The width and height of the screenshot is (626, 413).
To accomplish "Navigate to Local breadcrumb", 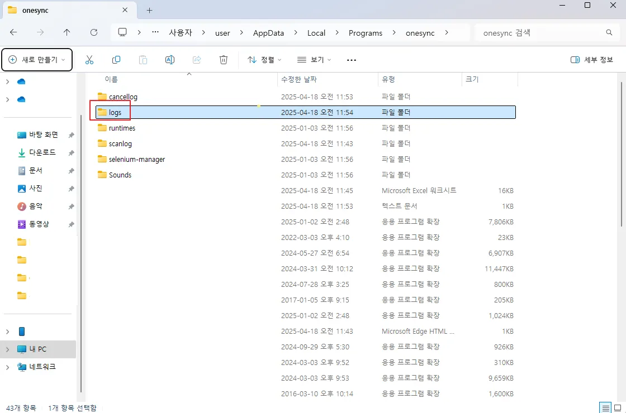I will [316, 33].
